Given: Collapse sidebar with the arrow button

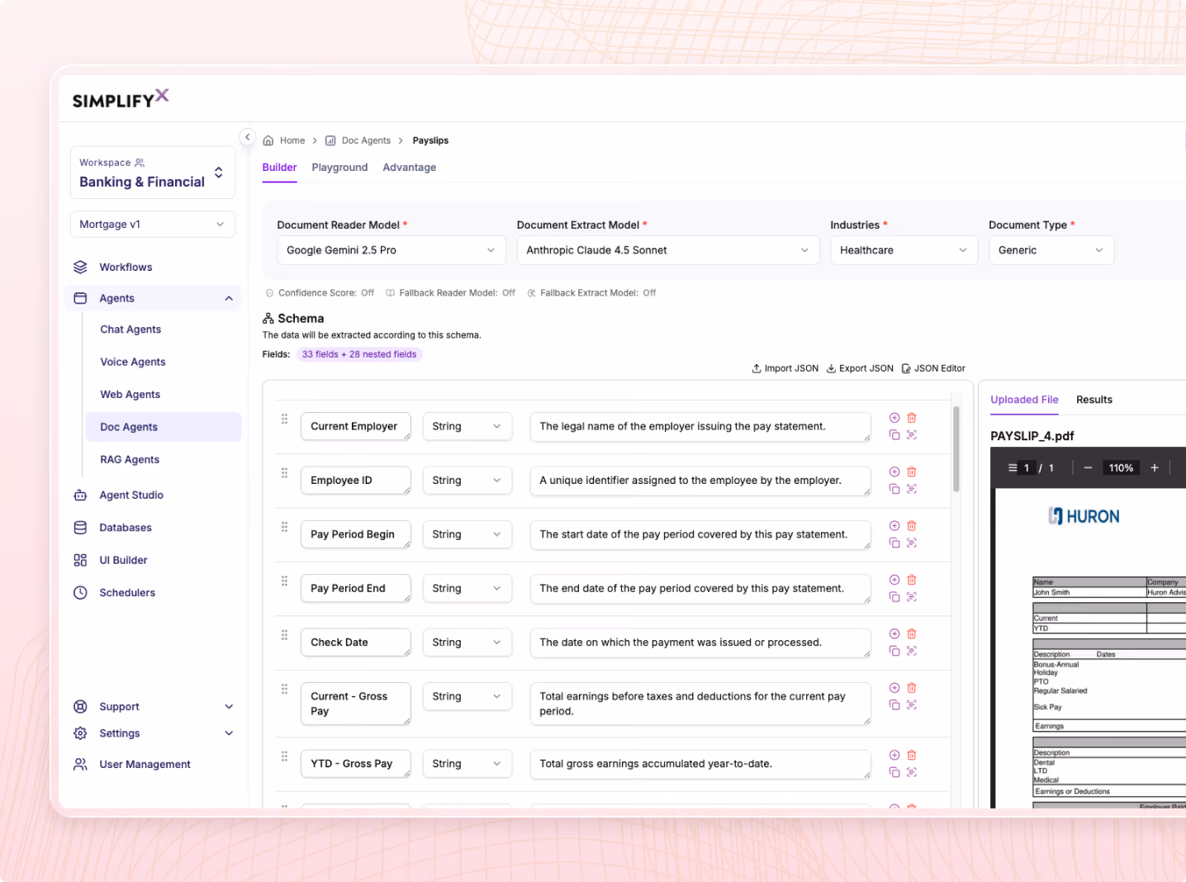Looking at the screenshot, I should coord(247,137).
